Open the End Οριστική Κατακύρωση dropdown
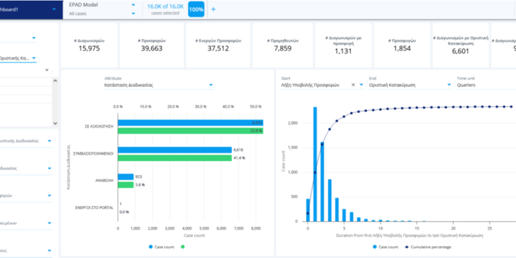 pos(449,85)
